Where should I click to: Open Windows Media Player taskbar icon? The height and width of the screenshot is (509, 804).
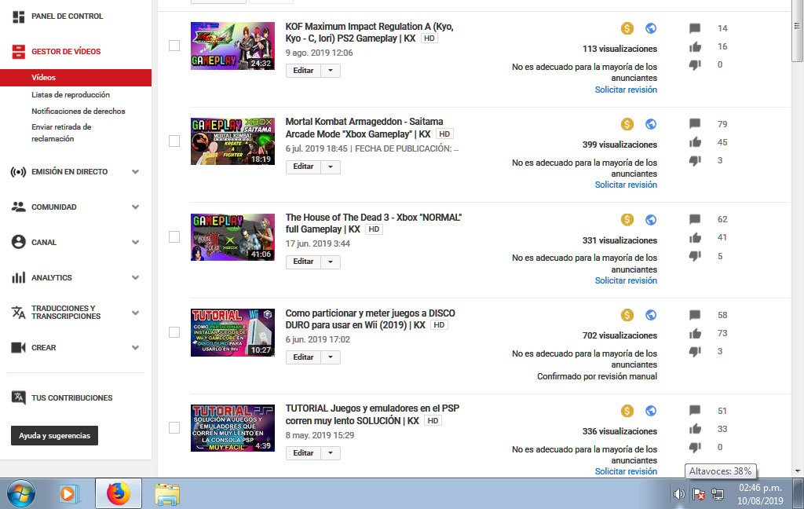[68, 494]
